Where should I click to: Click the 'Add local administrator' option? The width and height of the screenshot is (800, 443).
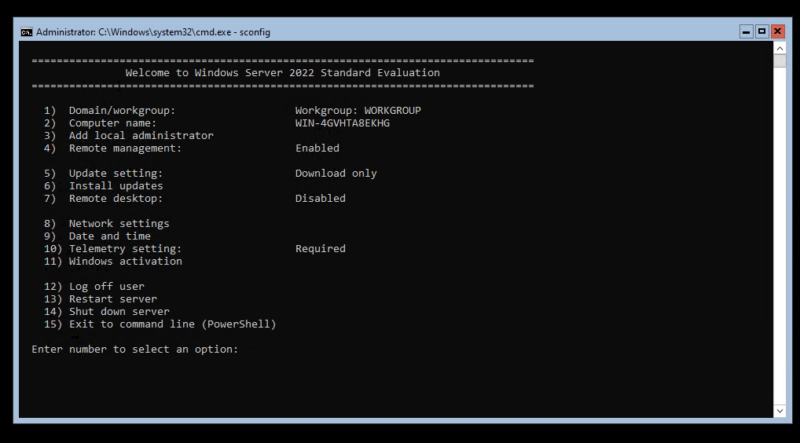pyautogui.click(x=129, y=136)
